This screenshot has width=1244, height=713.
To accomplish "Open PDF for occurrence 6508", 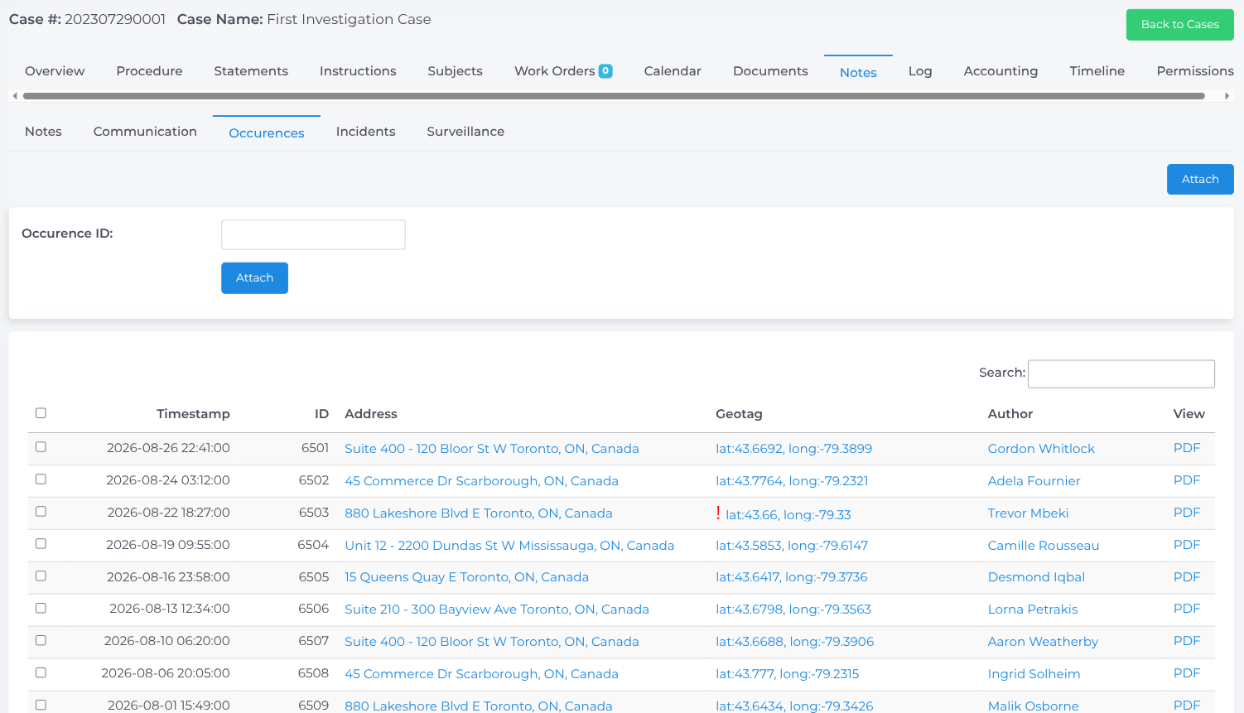I will click(x=1186, y=673).
